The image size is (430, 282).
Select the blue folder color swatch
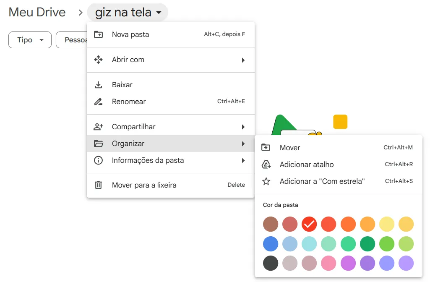pos(271,244)
